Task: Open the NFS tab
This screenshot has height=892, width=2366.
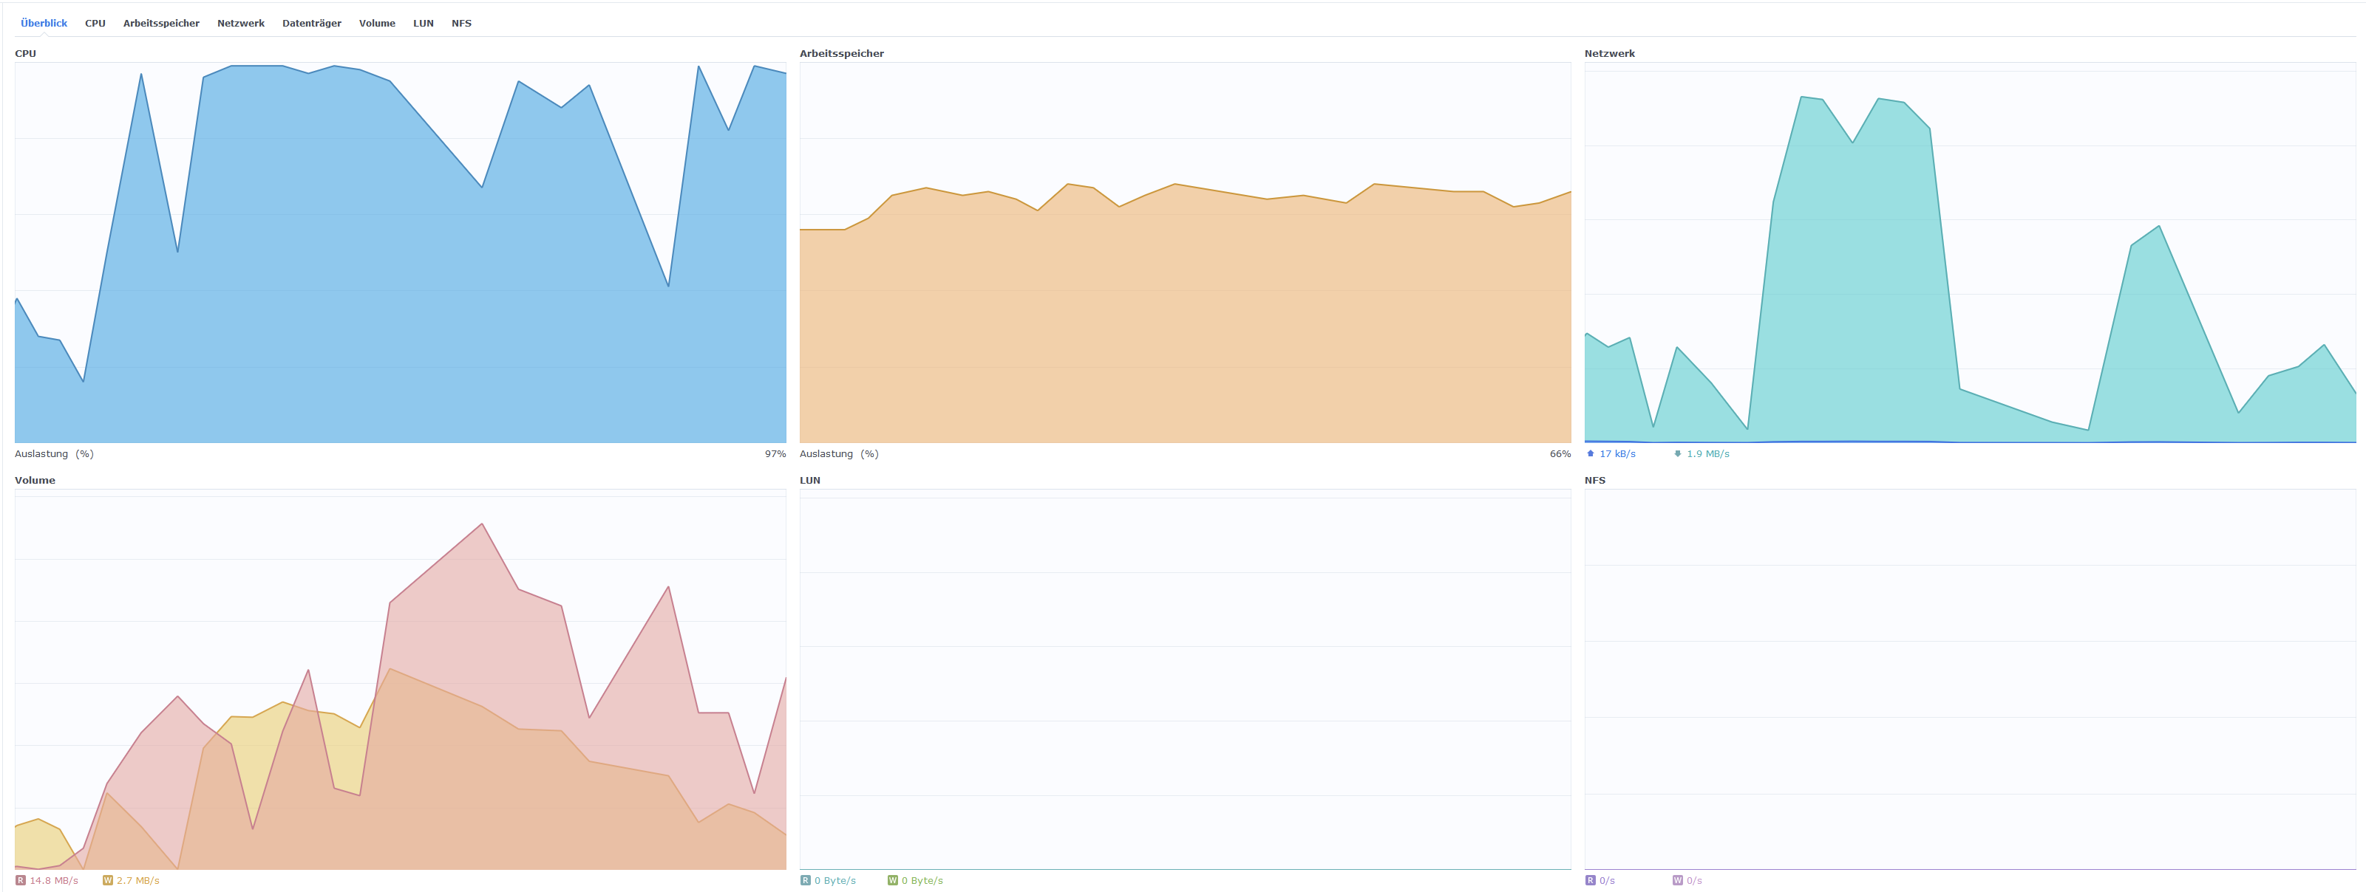Action: pos(461,23)
